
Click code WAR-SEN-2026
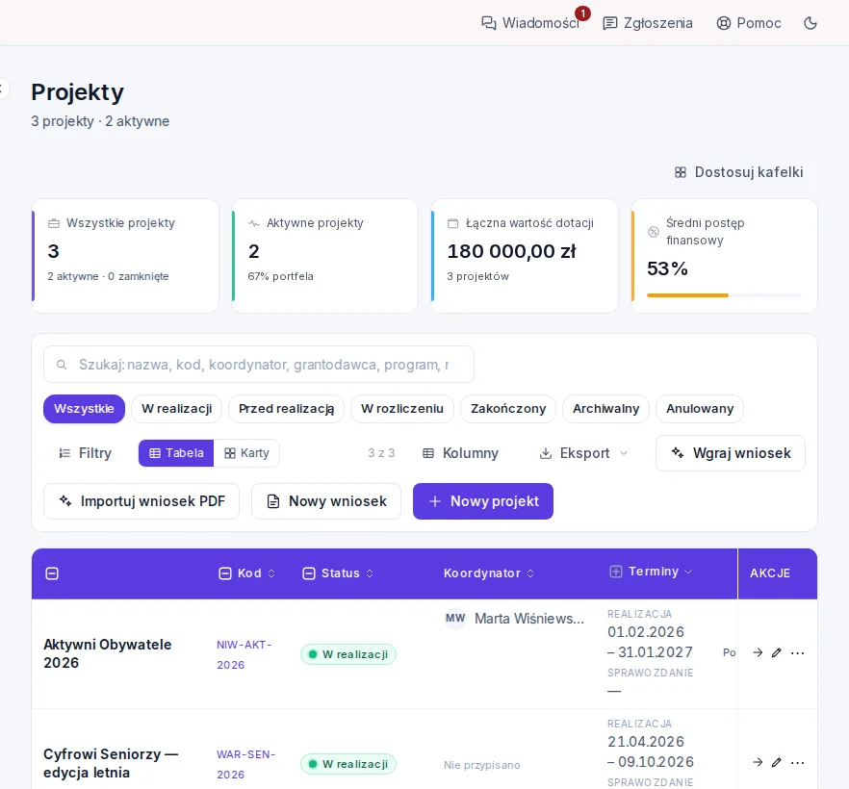coord(246,764)
